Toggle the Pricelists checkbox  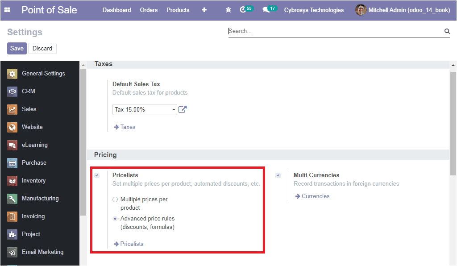pos(97,175)
